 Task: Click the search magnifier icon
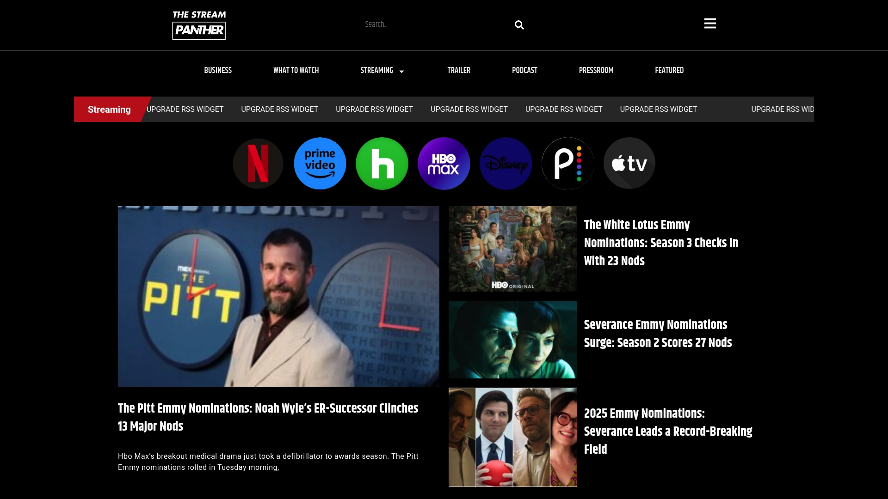(519, 25)
